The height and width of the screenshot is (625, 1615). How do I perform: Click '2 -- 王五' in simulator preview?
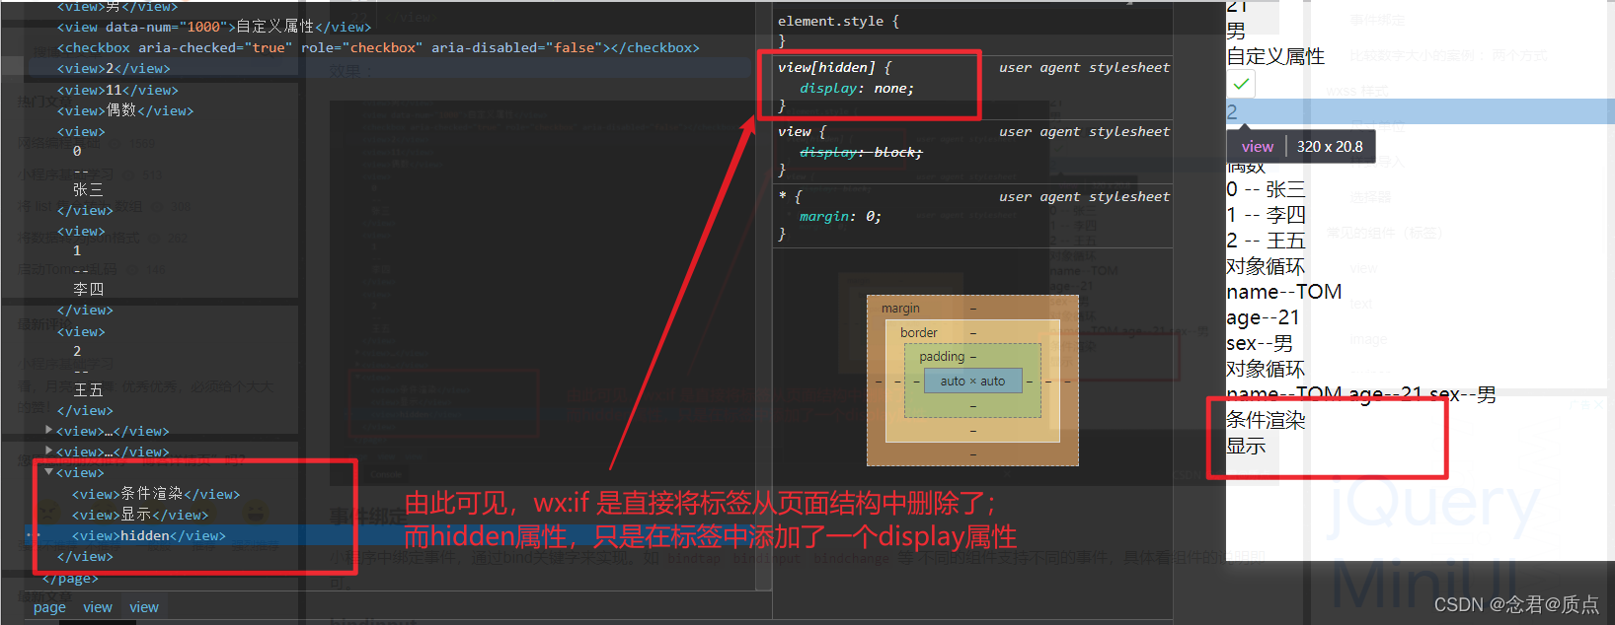coord(1266,240)
